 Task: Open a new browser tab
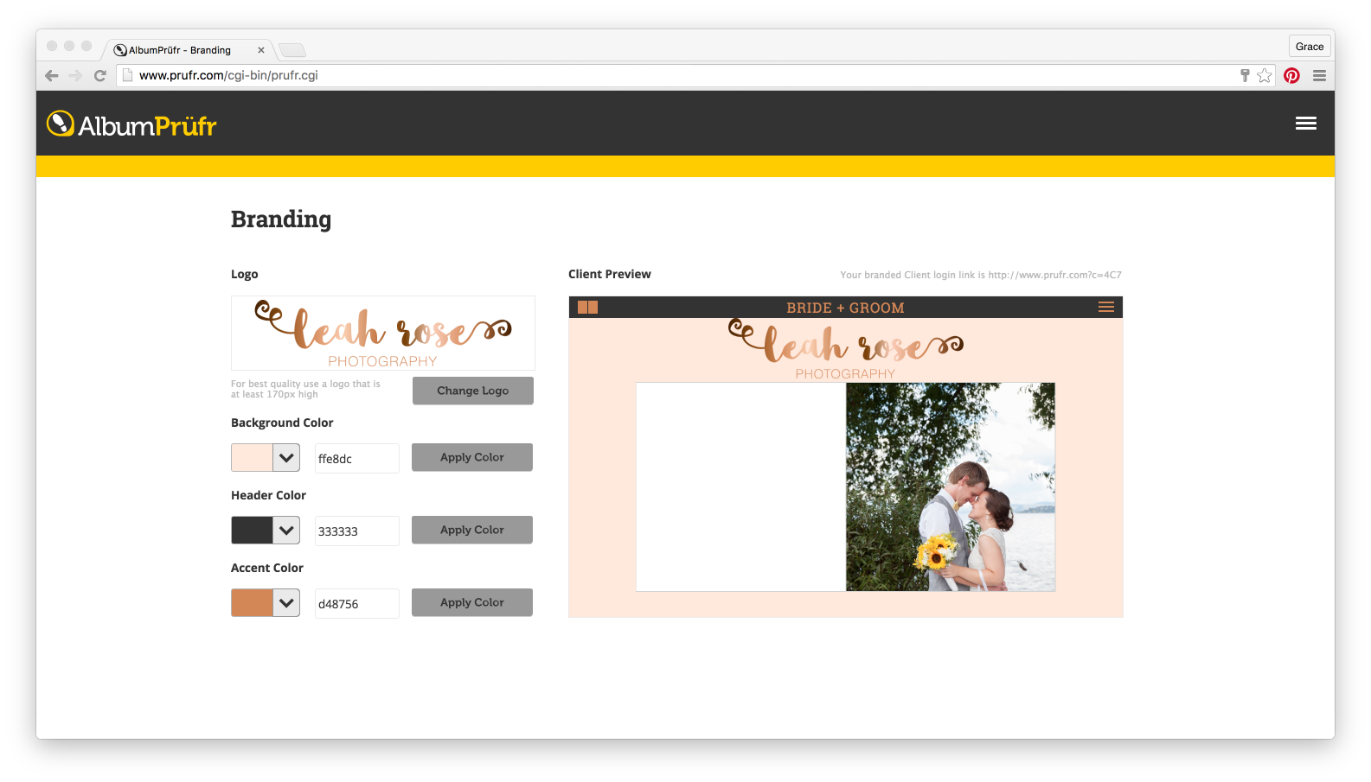[x=292, y=50]
